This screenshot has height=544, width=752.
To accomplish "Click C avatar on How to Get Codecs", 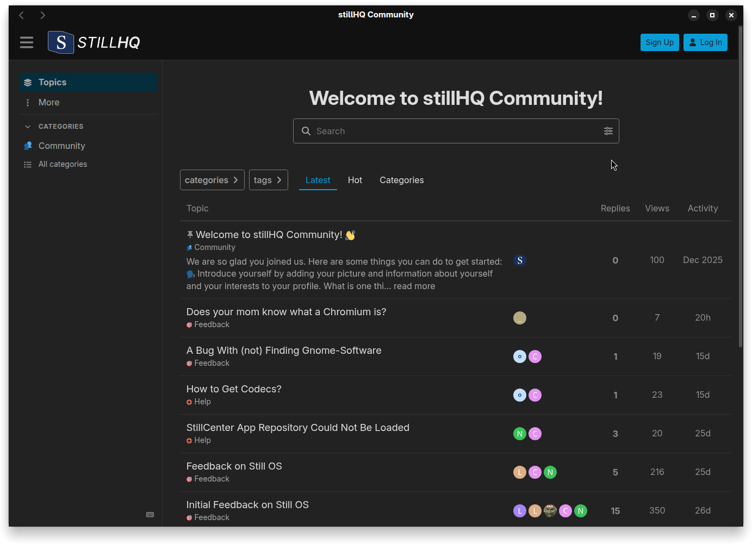I will pos(535,395).
